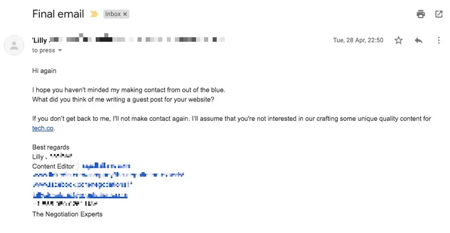Click the 'Final email' subject heading
The image size is (450, 233).
click(58, 14)
